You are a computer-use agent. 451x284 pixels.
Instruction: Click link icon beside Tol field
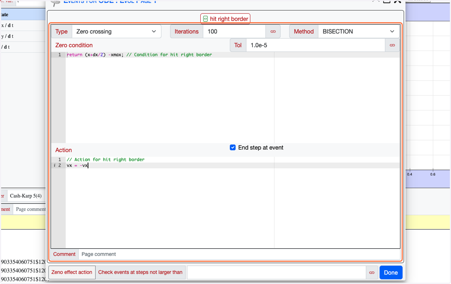point(392,45)
